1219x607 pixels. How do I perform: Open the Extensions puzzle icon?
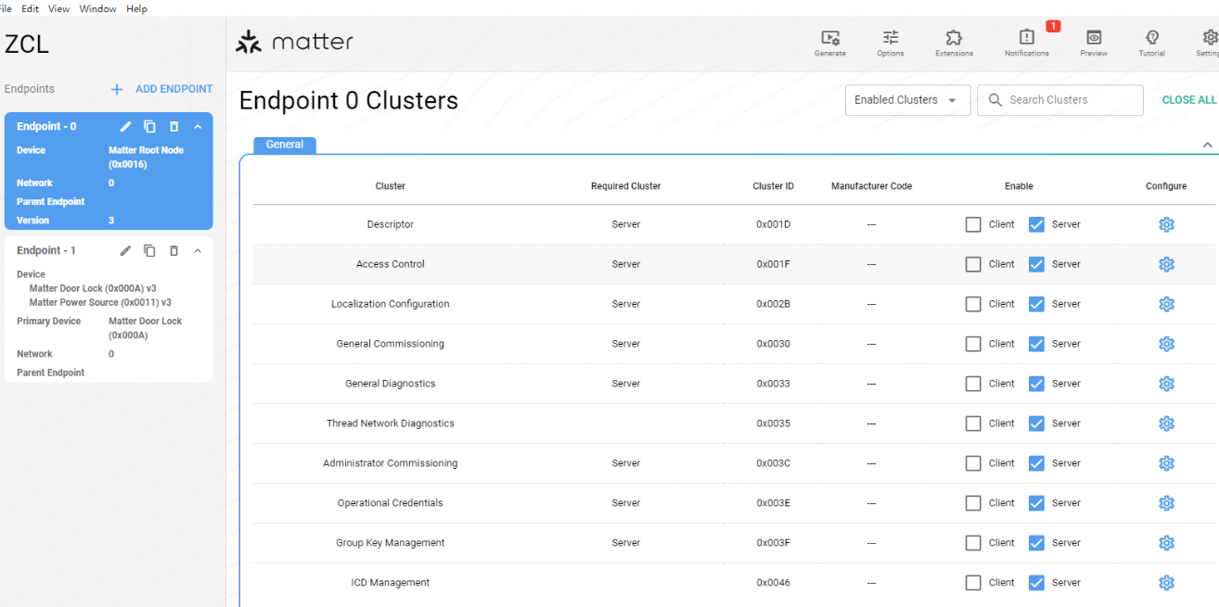tap(954, 38)
